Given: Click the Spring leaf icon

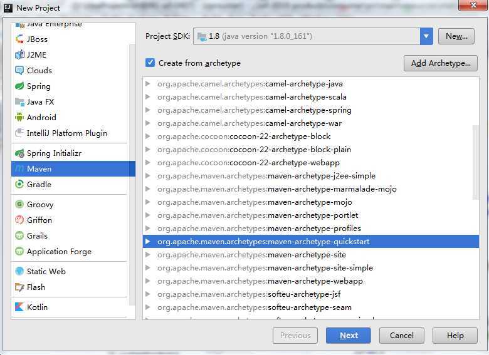Looking at the screenshot, I should click(x=19, y=86).
